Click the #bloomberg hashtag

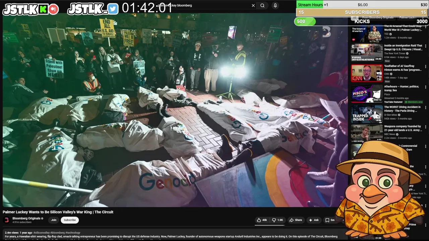pos(57,233)
